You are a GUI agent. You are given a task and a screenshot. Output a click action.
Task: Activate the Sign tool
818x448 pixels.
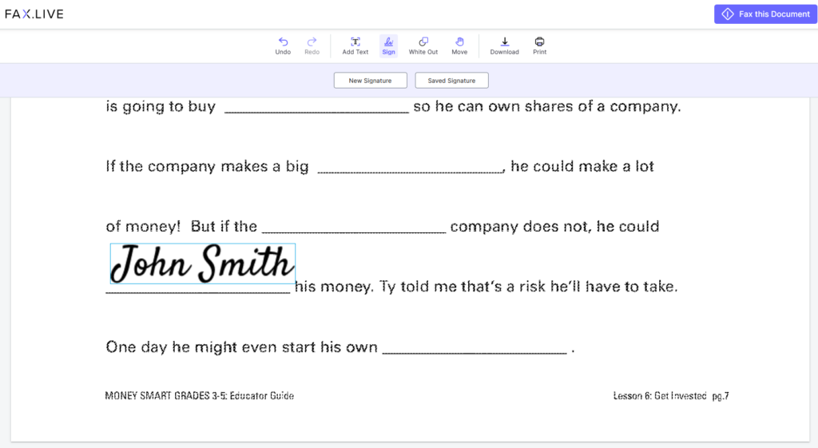[x=389, y=46]
